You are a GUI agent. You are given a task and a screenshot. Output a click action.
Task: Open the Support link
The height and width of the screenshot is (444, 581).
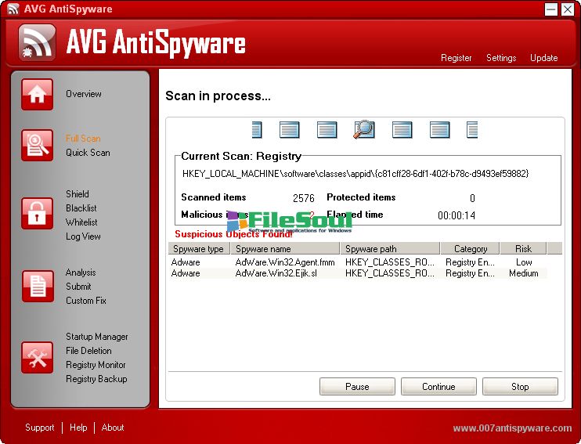pos(40,428)
